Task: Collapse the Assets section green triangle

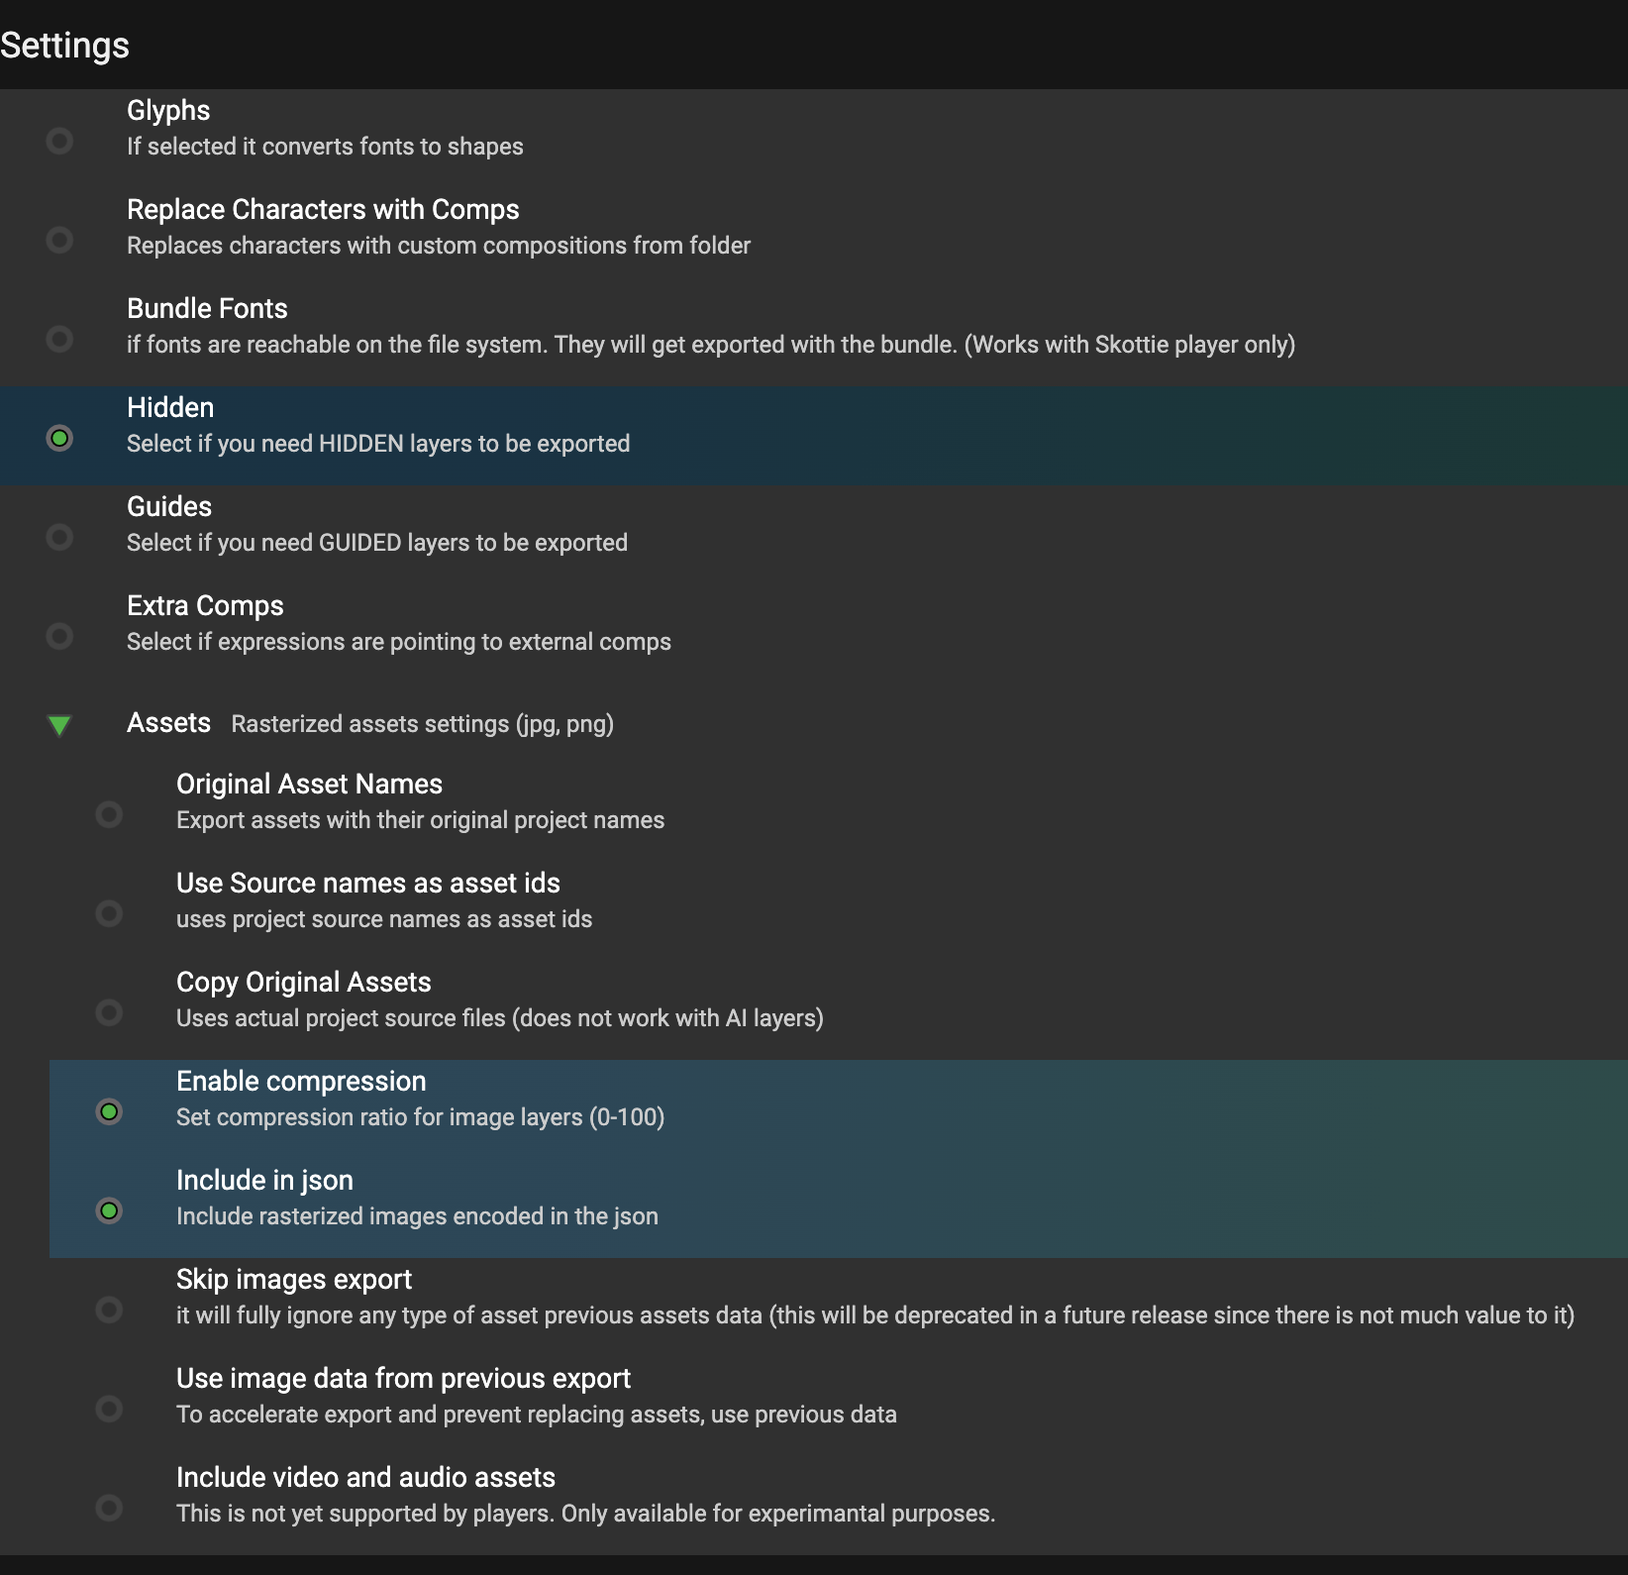Action: [59, 725]
